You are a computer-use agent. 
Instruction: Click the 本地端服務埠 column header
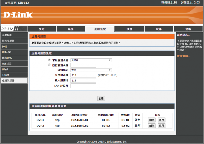106,115
